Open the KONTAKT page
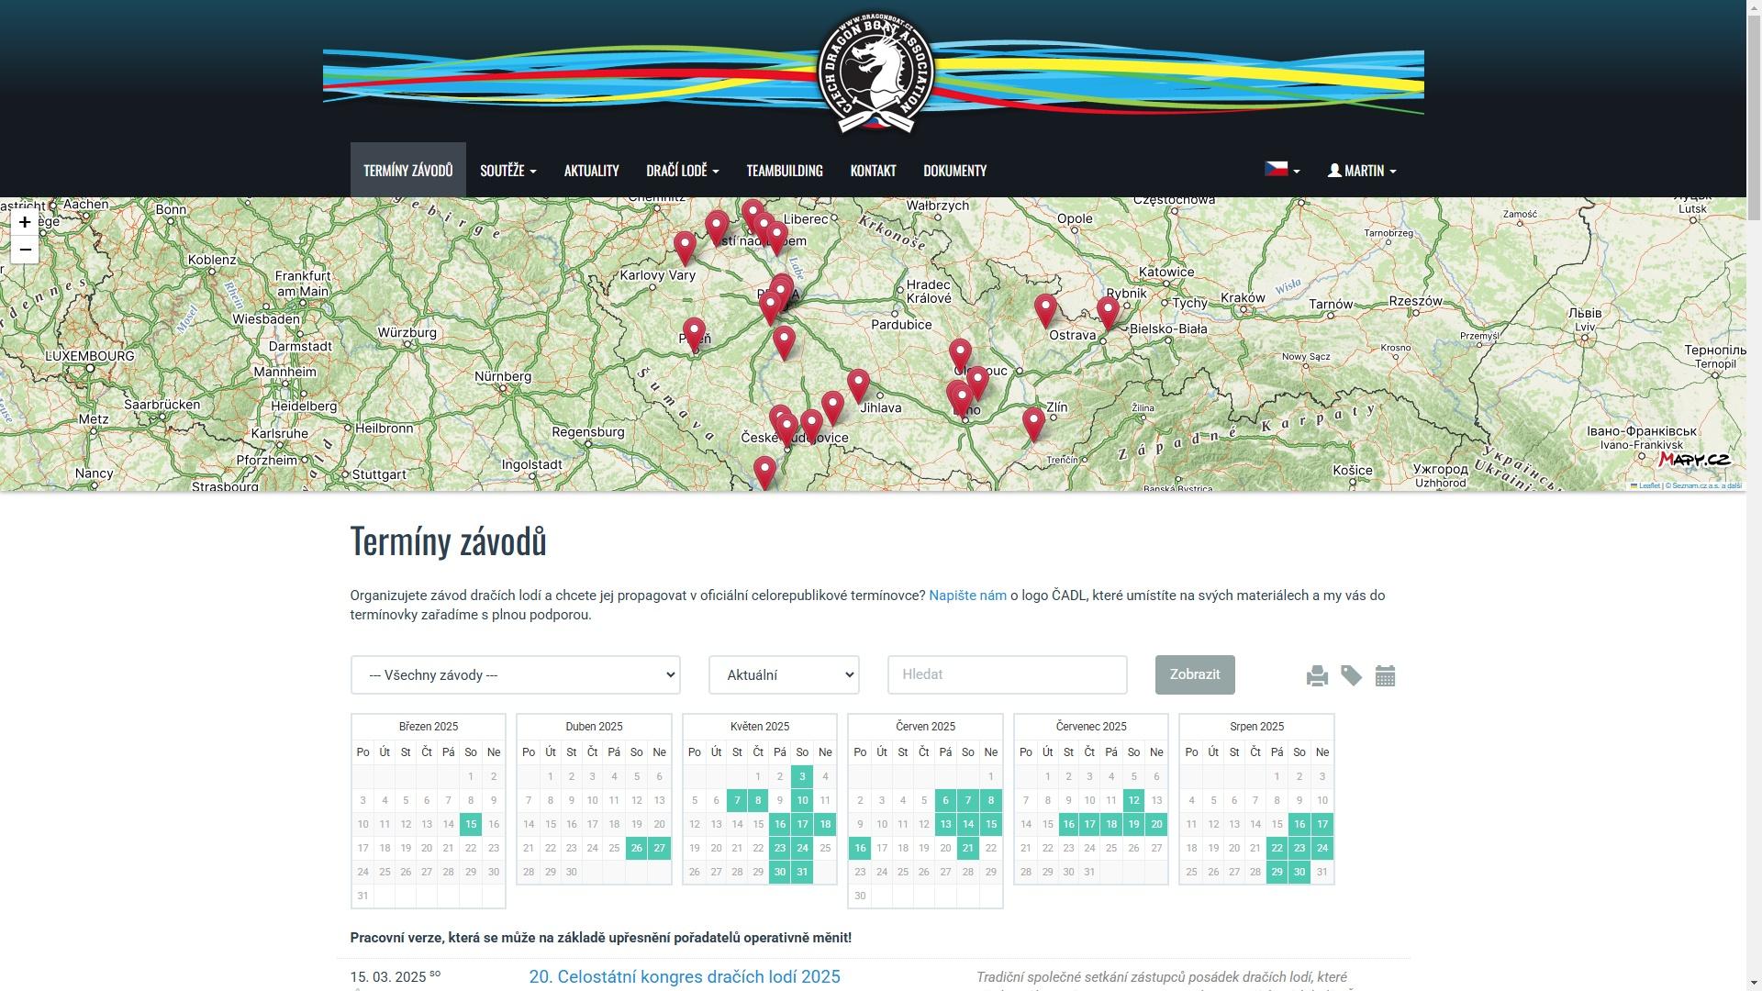Image resolution: width=1762 pixels, height=991 pixels. click(873, 171)
